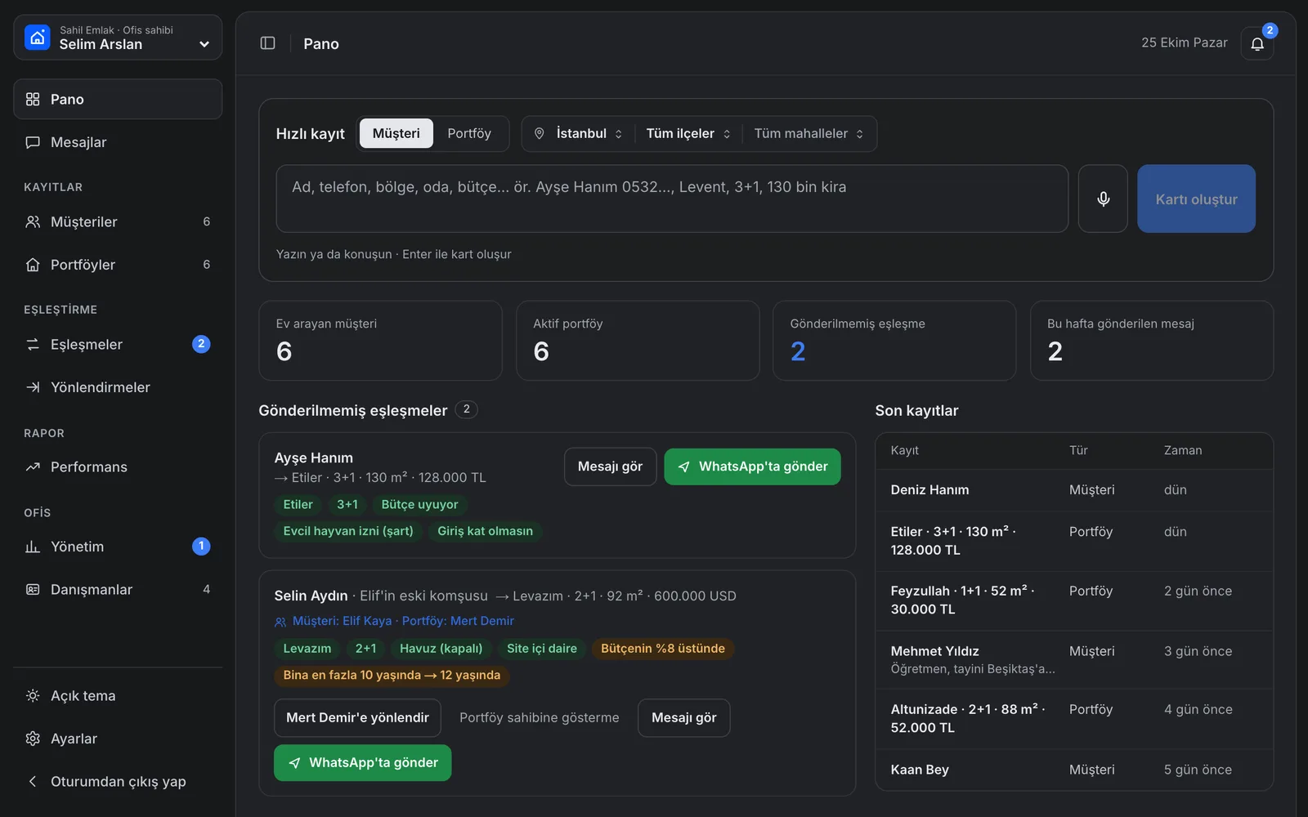Click the Danışmanlar ID card icon

tap(33, 589)
